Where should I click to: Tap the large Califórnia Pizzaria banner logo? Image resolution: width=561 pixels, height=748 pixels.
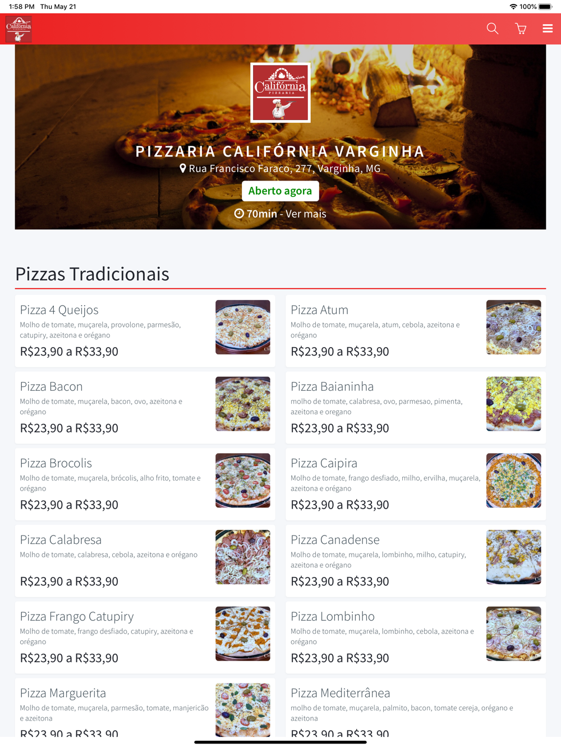pyautogui.click(x=280, y=93)
